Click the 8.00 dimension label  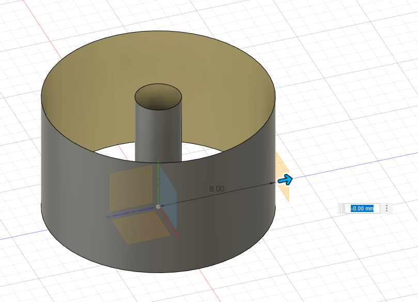click(x=216, y=189)
